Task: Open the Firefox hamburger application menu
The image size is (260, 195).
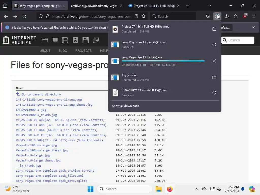Action: [x=254, y=17]
